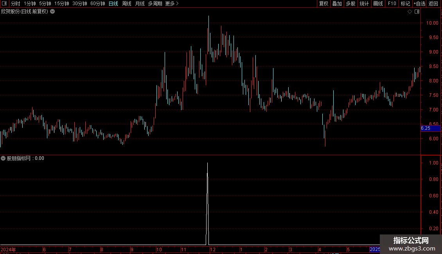Toggle the right side panel icon
Image resolution: width=442 pixels, height=254 pixels.
(x=417, y=12)
